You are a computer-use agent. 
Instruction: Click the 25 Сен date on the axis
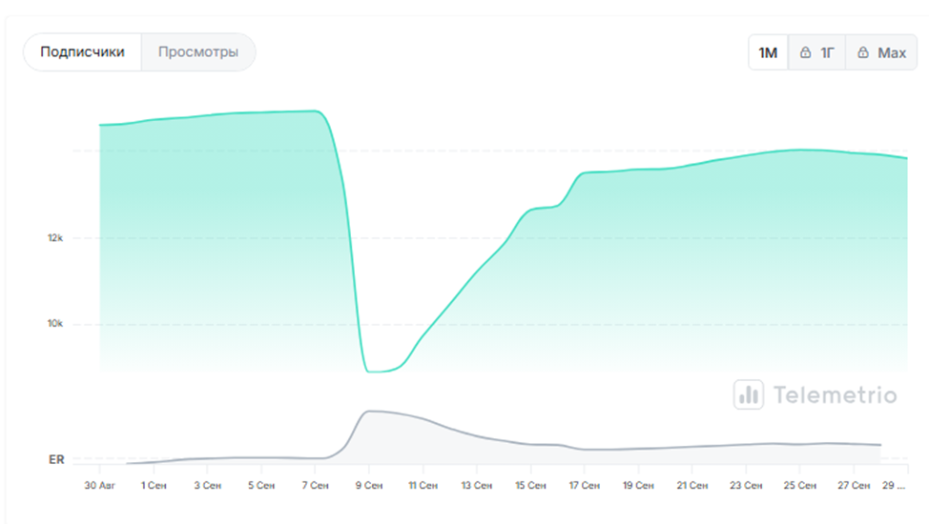tap(800, 485)
